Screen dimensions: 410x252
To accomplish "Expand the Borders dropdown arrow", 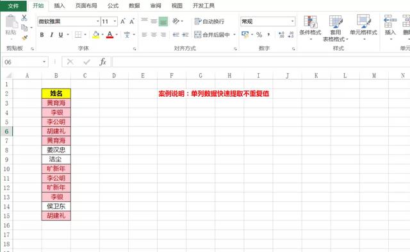I will click(85, 35).
